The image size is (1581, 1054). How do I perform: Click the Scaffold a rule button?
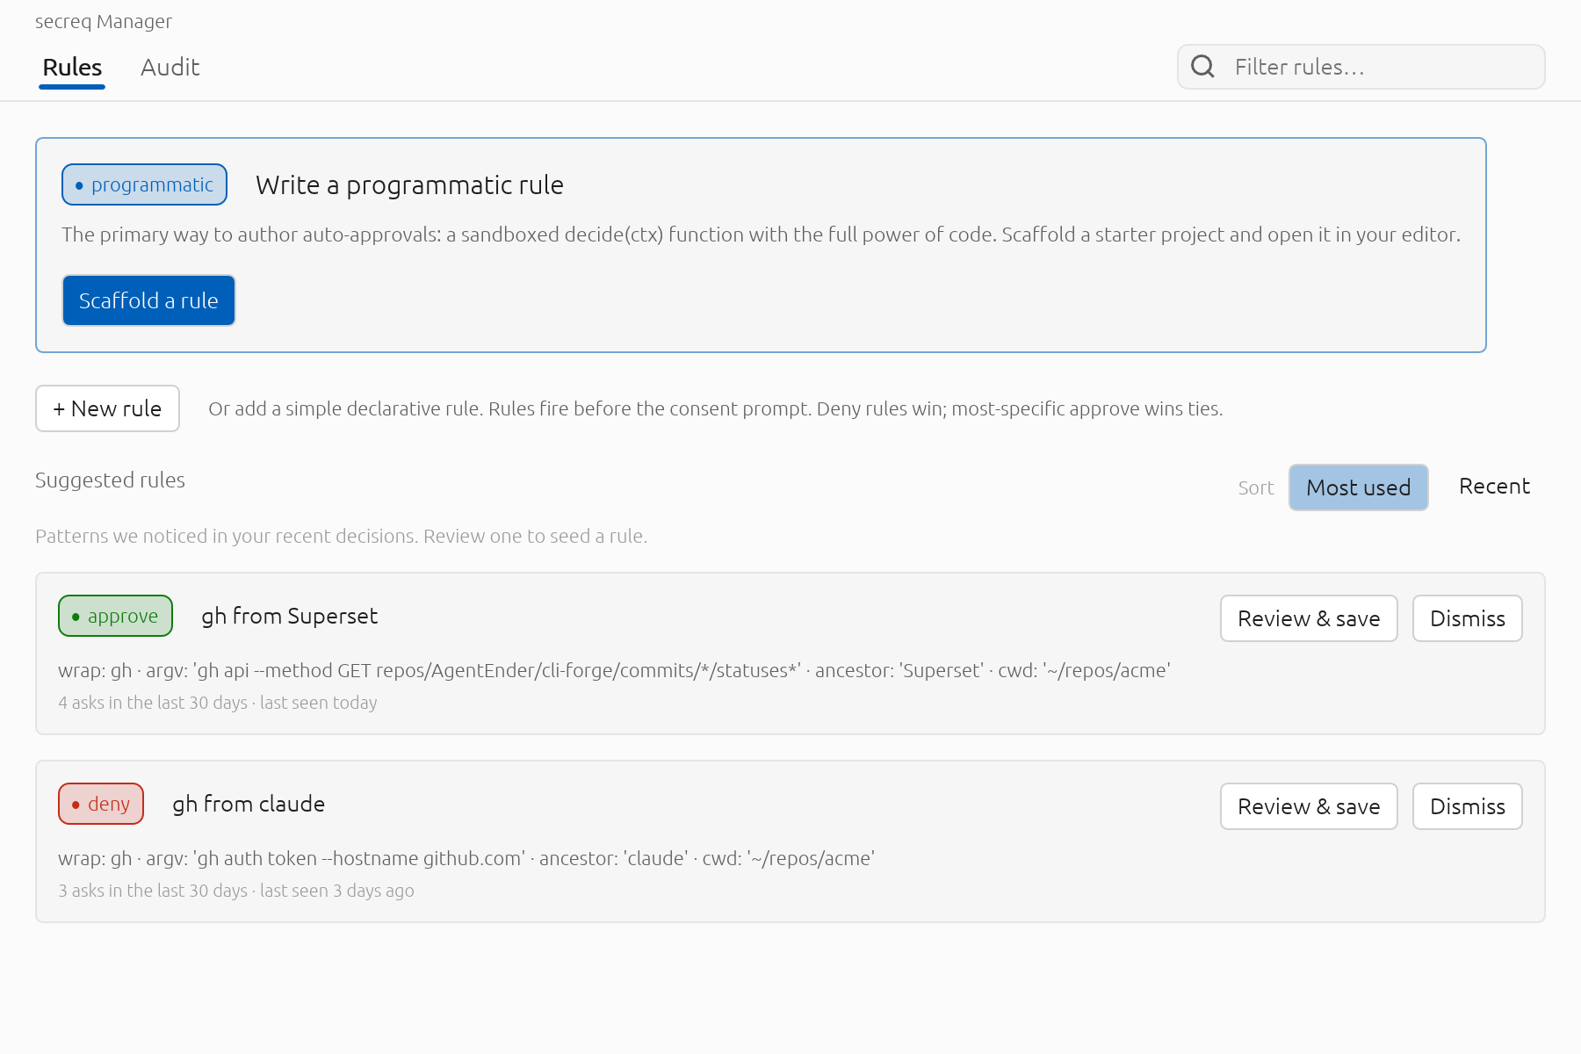pyautogui.click(x=148, y=300)
